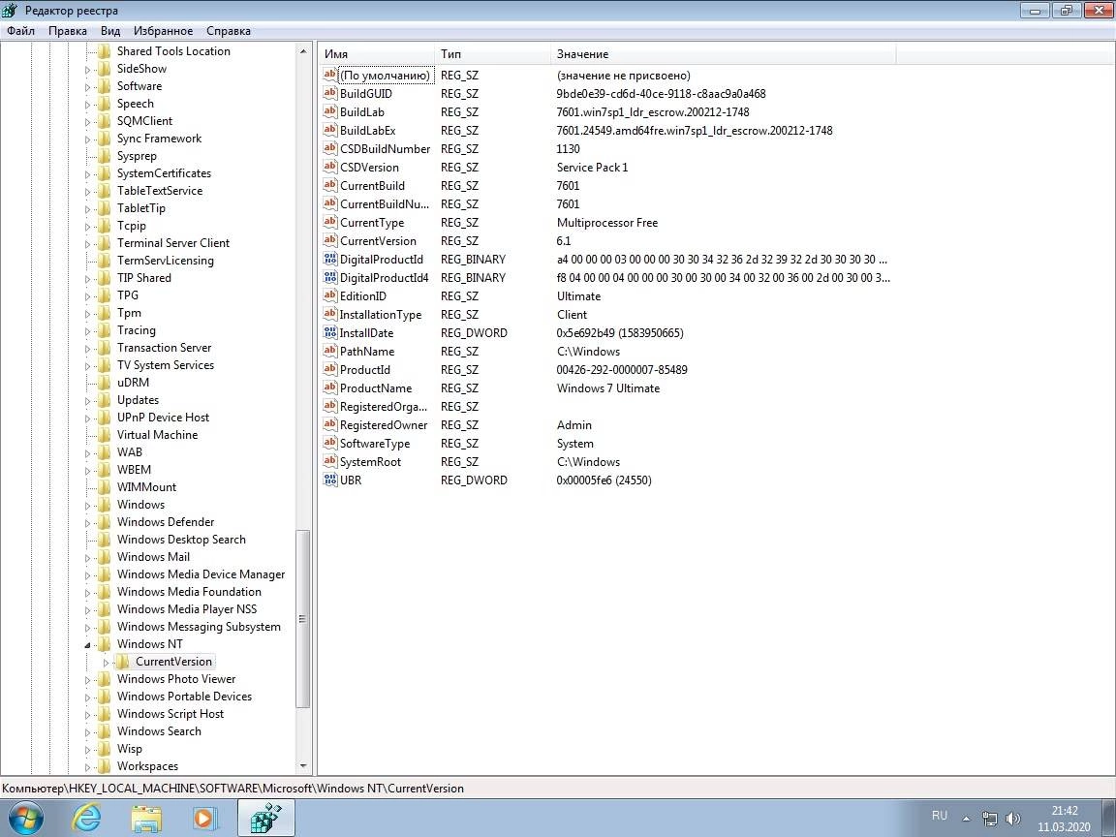Open the Справка menu
The image size is (1116, 837).
click(229, 31)
